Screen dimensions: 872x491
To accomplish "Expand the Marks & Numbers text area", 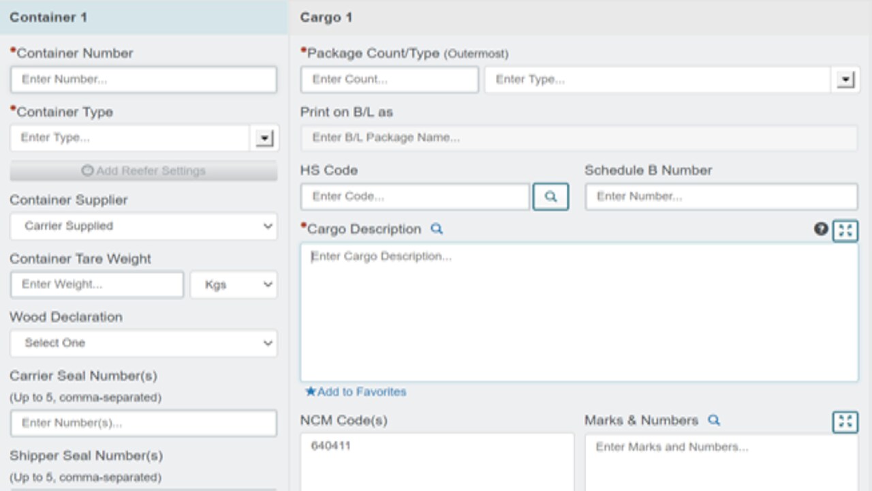I will [845, 421].
